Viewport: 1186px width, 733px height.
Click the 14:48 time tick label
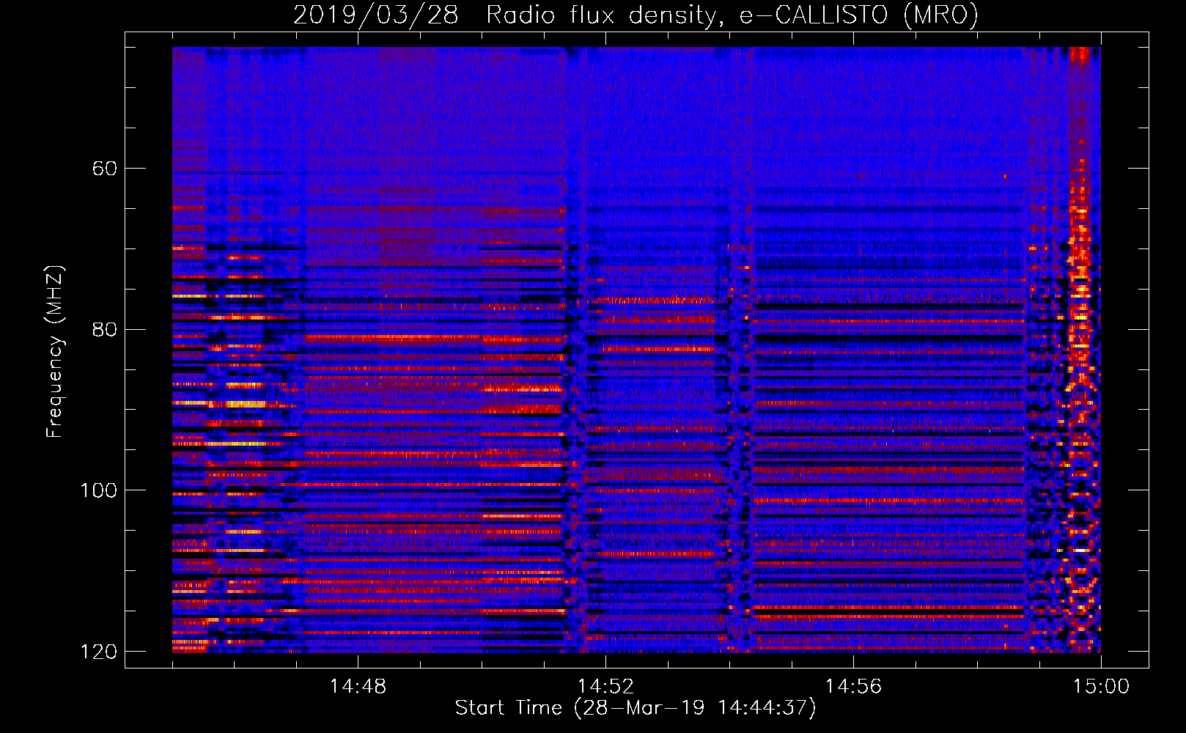coord(358,687)
